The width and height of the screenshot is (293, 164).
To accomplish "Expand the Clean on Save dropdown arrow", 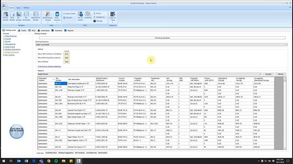I will point(113,22).
